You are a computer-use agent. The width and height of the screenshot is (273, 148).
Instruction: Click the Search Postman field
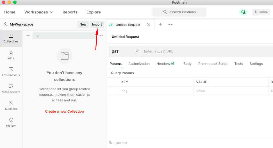[179, 12]
